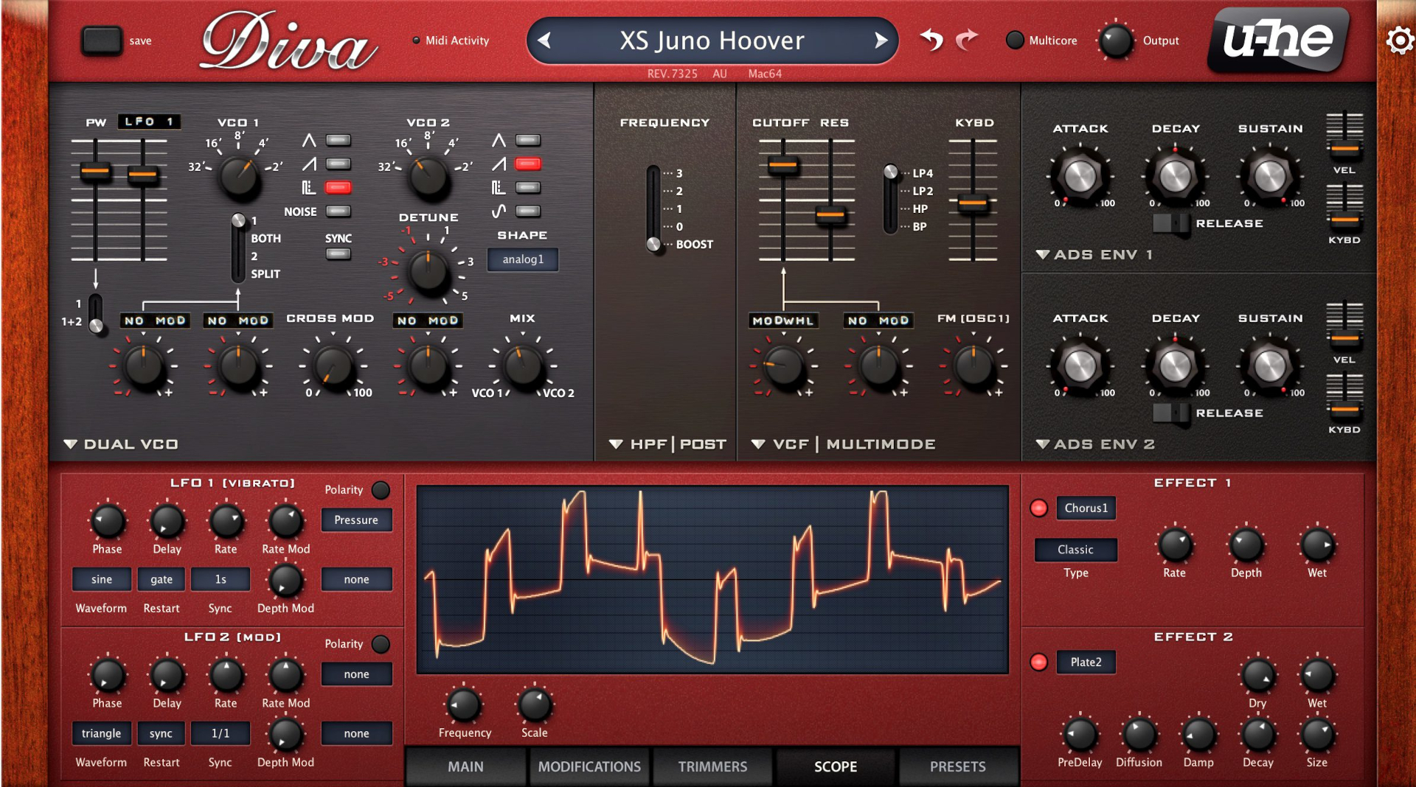This screenshot has height=787, width=1416.
Task: Open the settings gear in top-right corner
Action: [1399, 41]
